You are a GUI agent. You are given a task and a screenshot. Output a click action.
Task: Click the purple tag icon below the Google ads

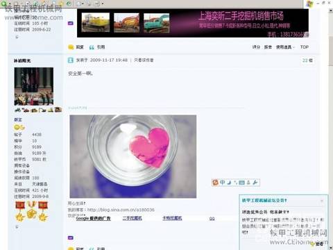click(71, 237)
